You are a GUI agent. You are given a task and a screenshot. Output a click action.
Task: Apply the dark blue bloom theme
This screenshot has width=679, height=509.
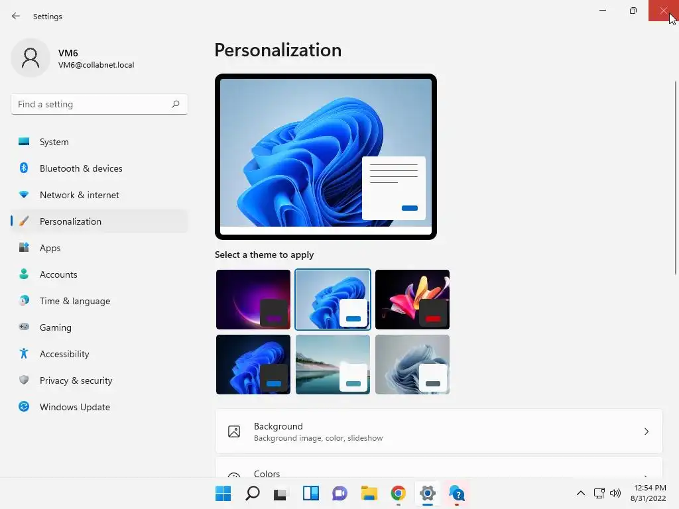tap(253, 365)
